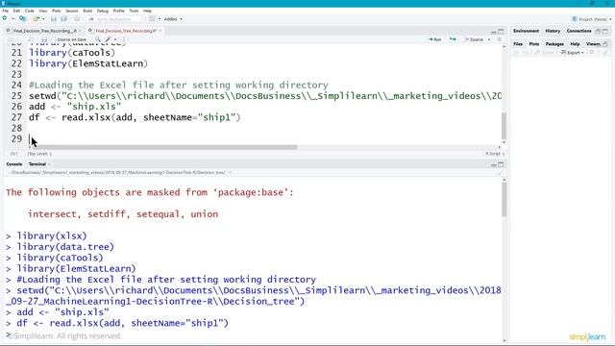
Task: Switch to the History tab
Action: point(553,31)
